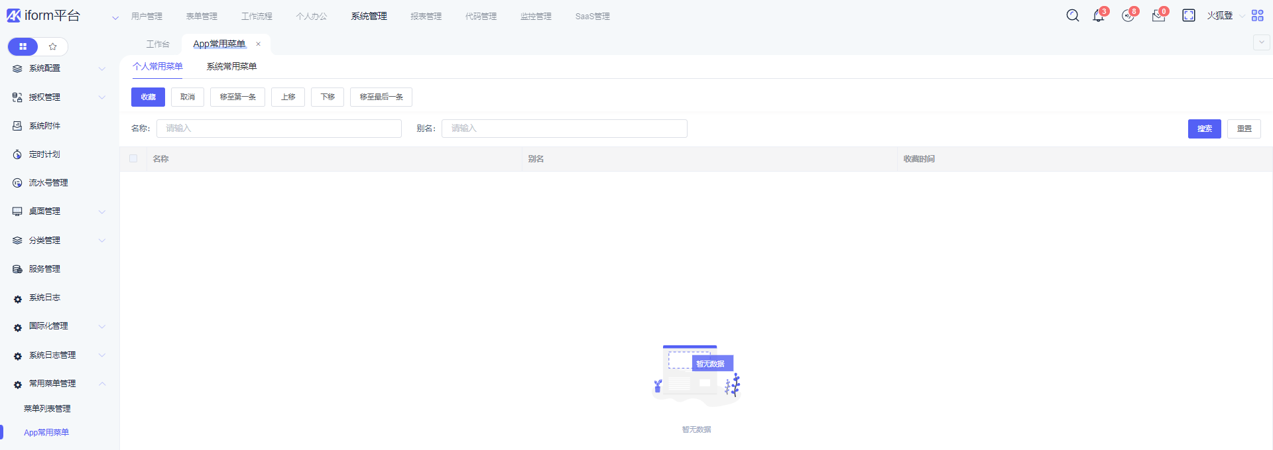
Task: Click the iform platform logo
Action: pyautogui.click(x=44, y=16)
